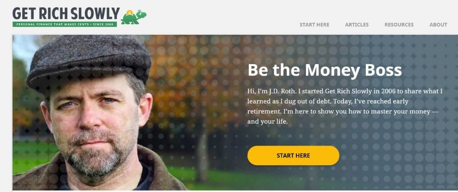
Task: Click the 'and your life.' closing line
Action: 268,122
